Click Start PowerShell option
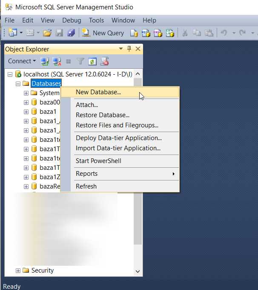 pos(98,161)
